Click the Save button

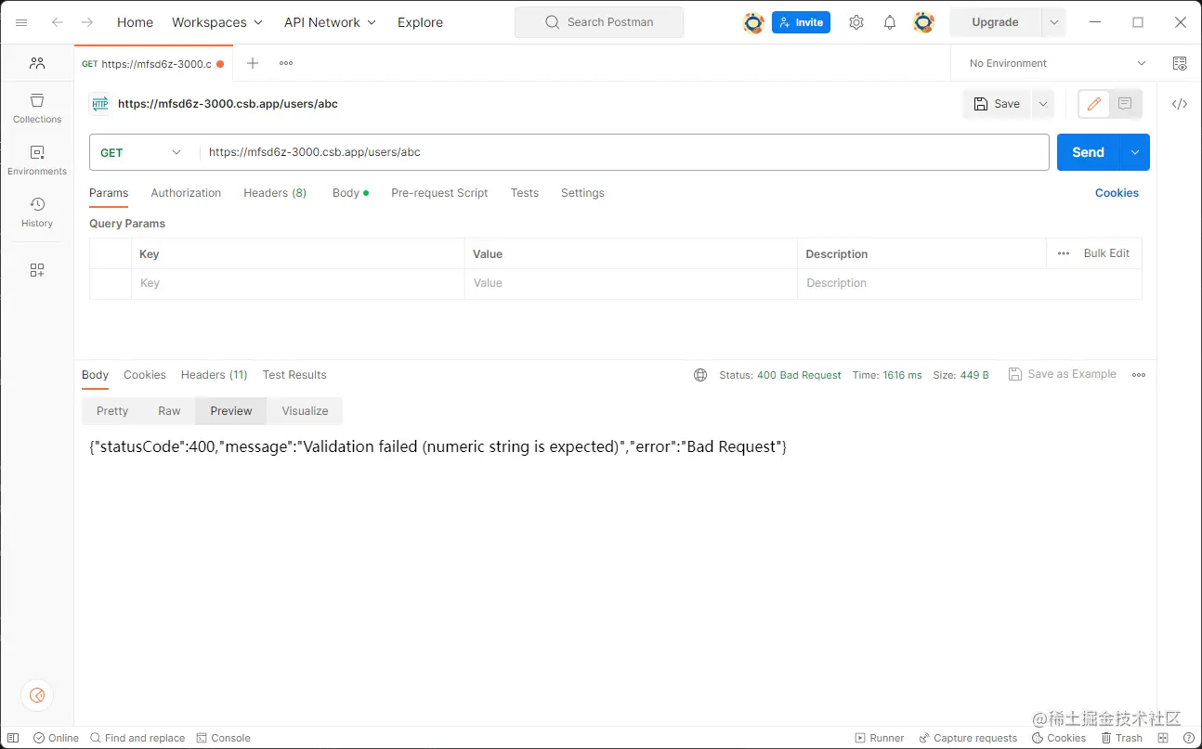(x=997, y=104)
